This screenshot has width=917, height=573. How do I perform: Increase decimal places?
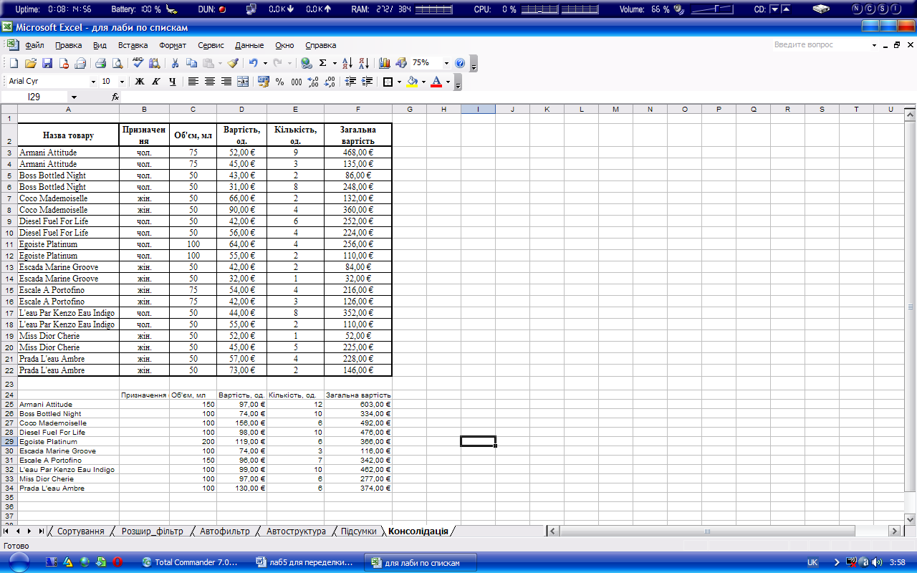point(312,82)
